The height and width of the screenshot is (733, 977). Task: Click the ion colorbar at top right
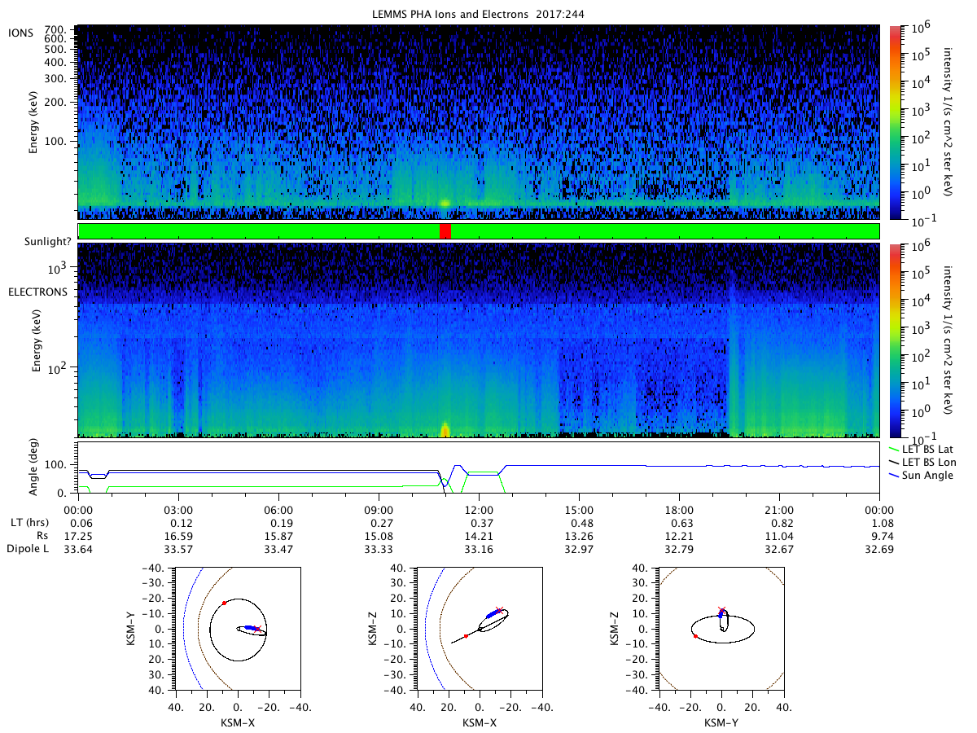pos(895,122)
